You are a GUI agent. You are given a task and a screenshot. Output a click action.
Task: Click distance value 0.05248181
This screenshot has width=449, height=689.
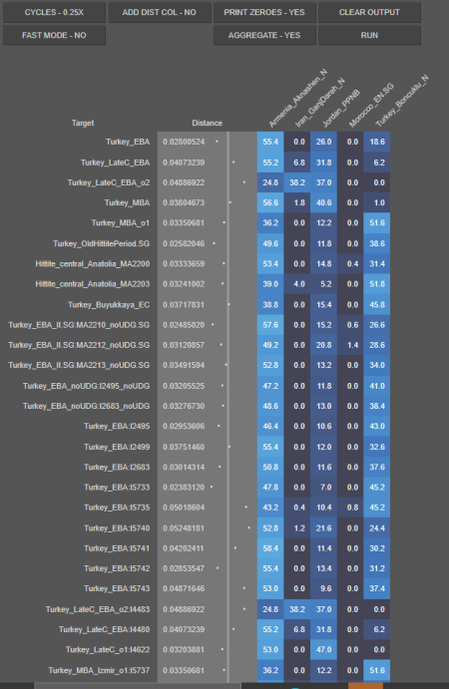(184, 528)
